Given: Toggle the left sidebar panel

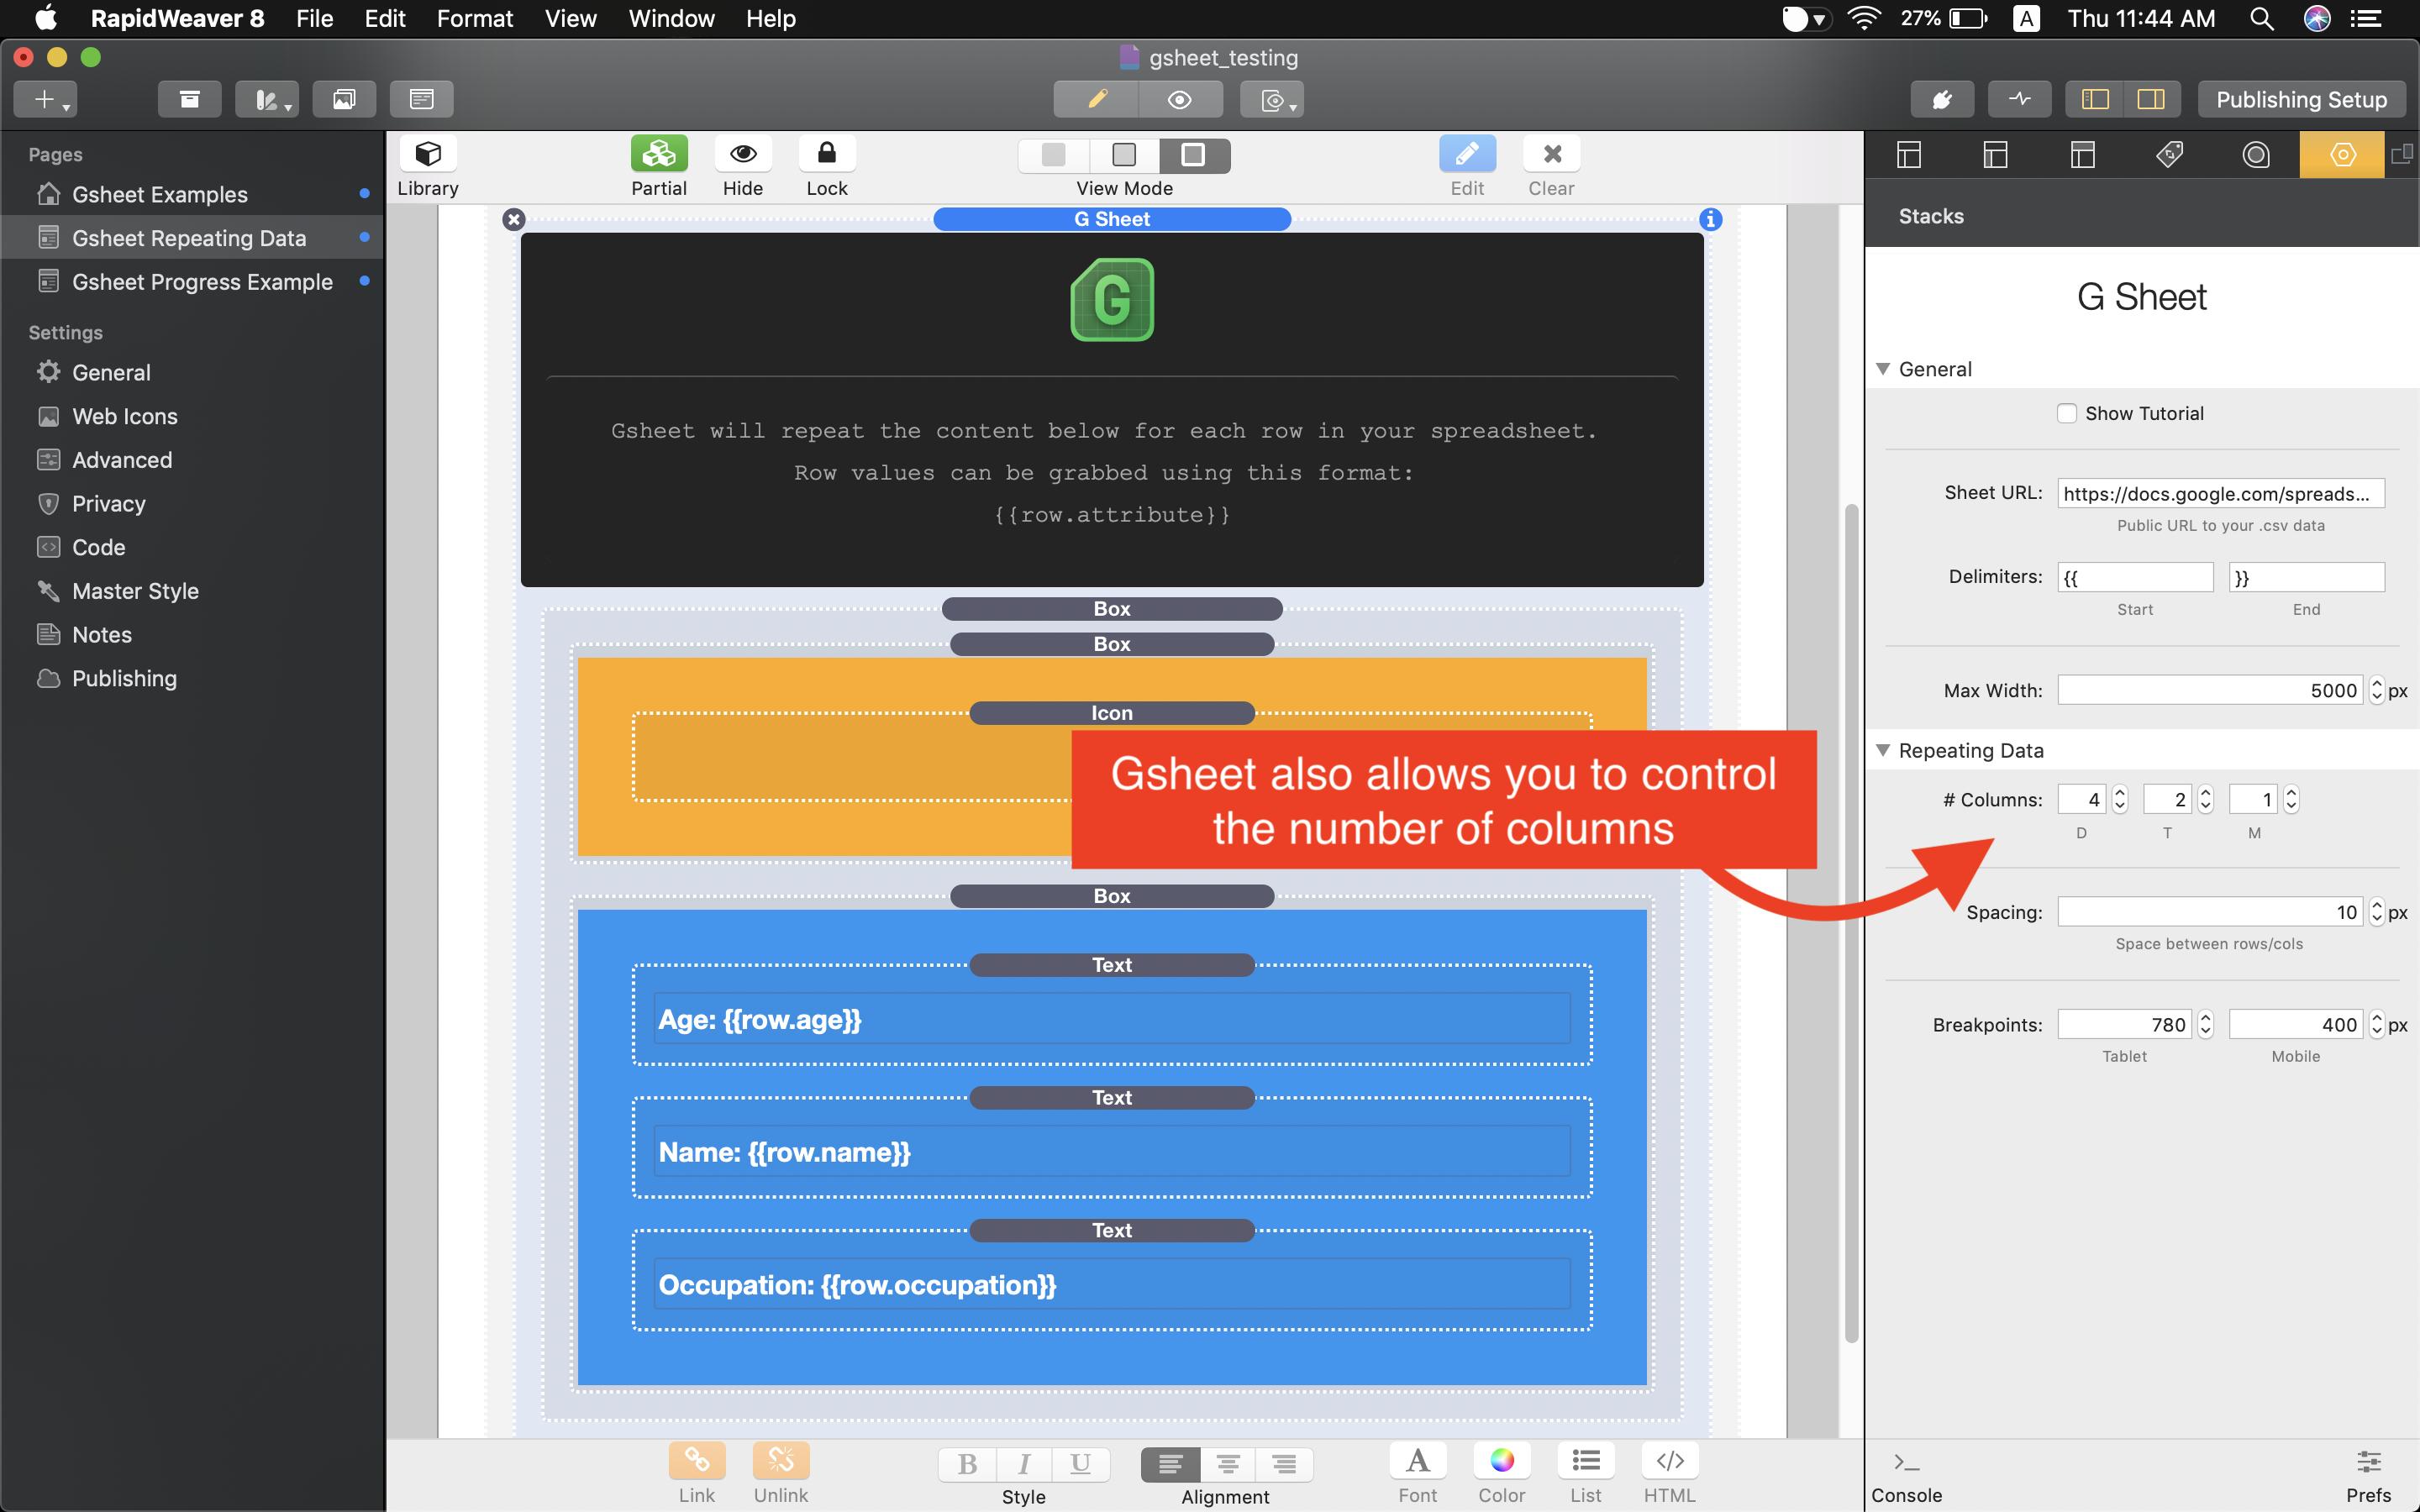Looking at the screenshot, I should tap(2095, 99).
